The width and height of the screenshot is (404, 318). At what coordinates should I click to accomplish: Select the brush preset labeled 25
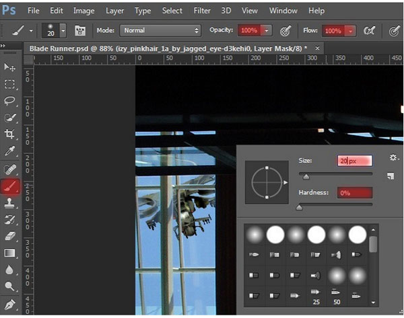click(x=316, y=296)
